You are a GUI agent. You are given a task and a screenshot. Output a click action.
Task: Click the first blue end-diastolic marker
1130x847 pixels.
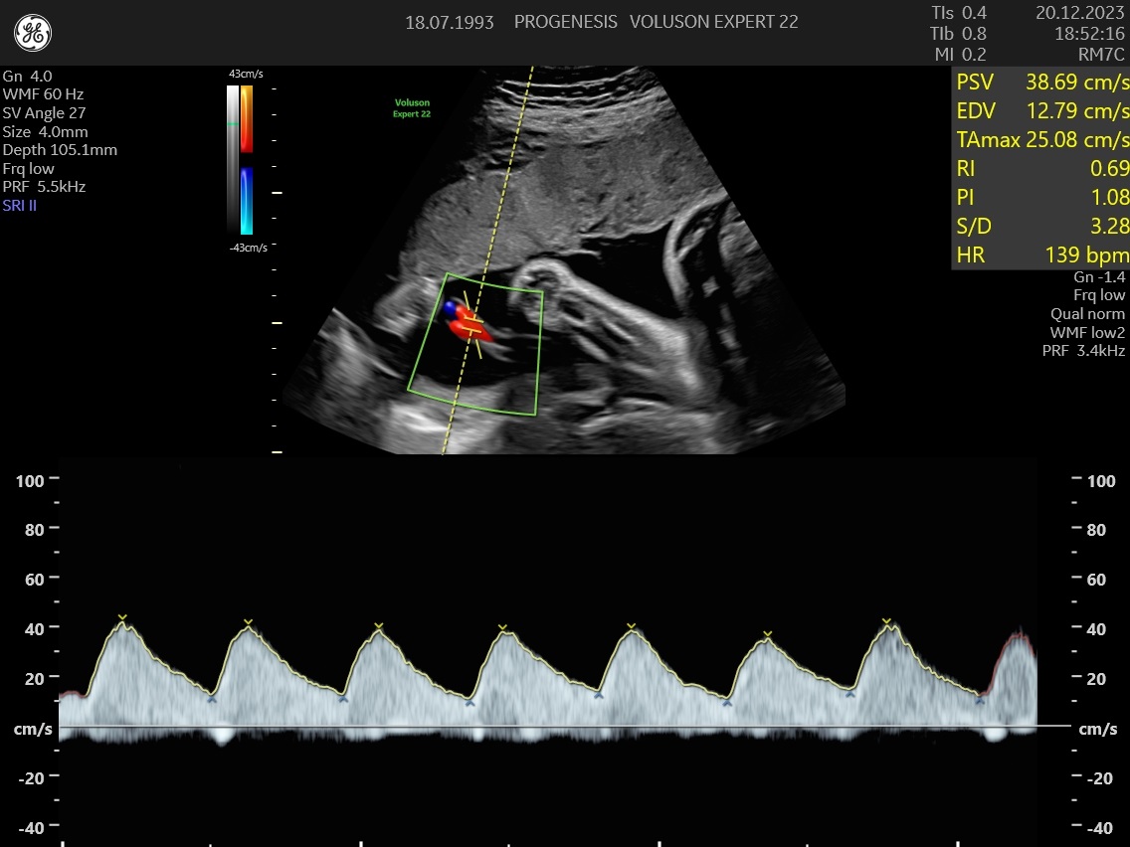coord(212,699)
